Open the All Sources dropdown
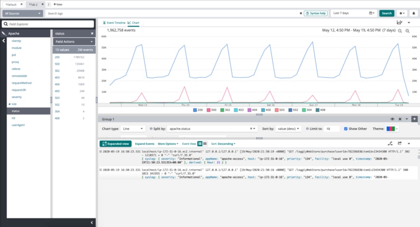420x227 pixels. (x=21, y=13)
